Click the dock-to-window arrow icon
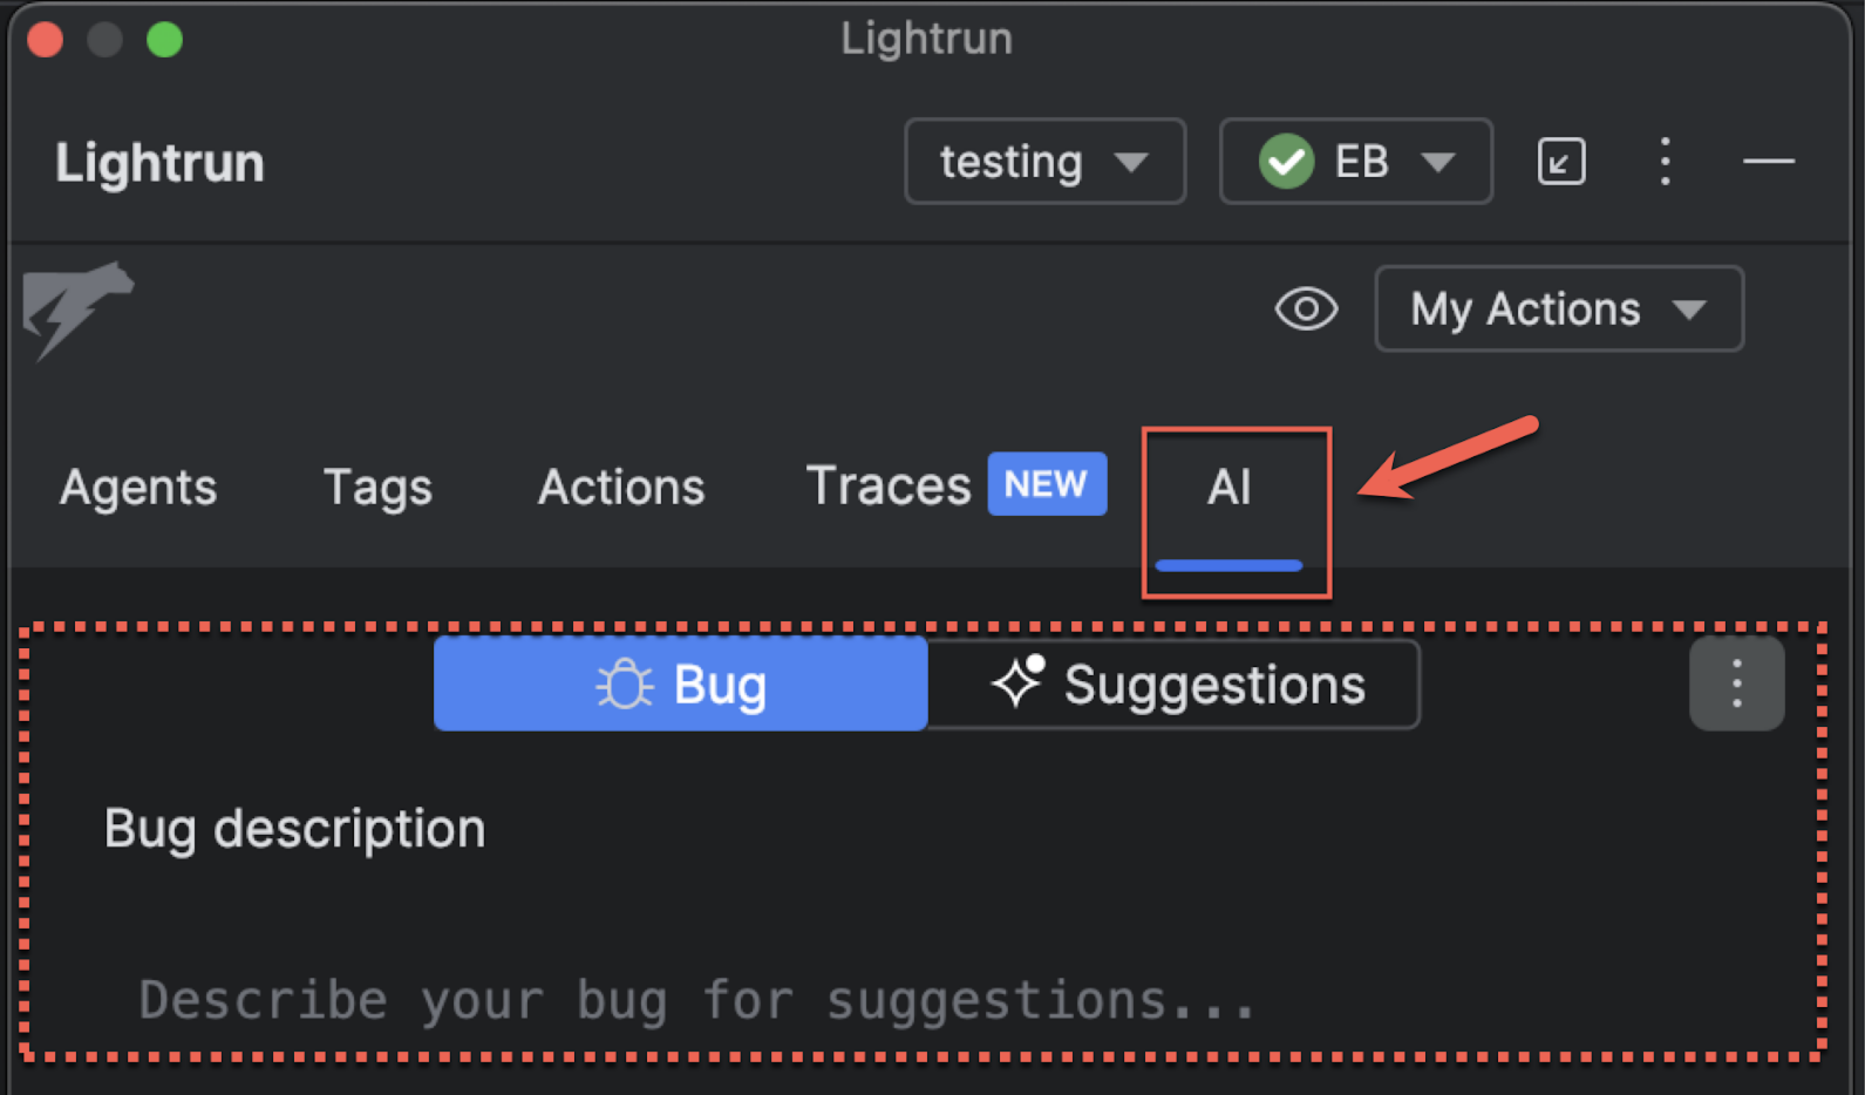Image resolution: width=1865 pixels, height=1095 pixels. (x=1561, y=161)
